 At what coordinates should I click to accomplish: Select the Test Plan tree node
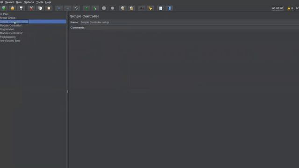4,14
